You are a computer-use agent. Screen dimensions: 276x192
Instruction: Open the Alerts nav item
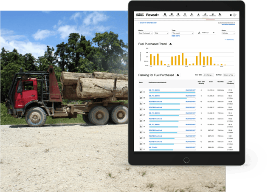pos(198,14)
